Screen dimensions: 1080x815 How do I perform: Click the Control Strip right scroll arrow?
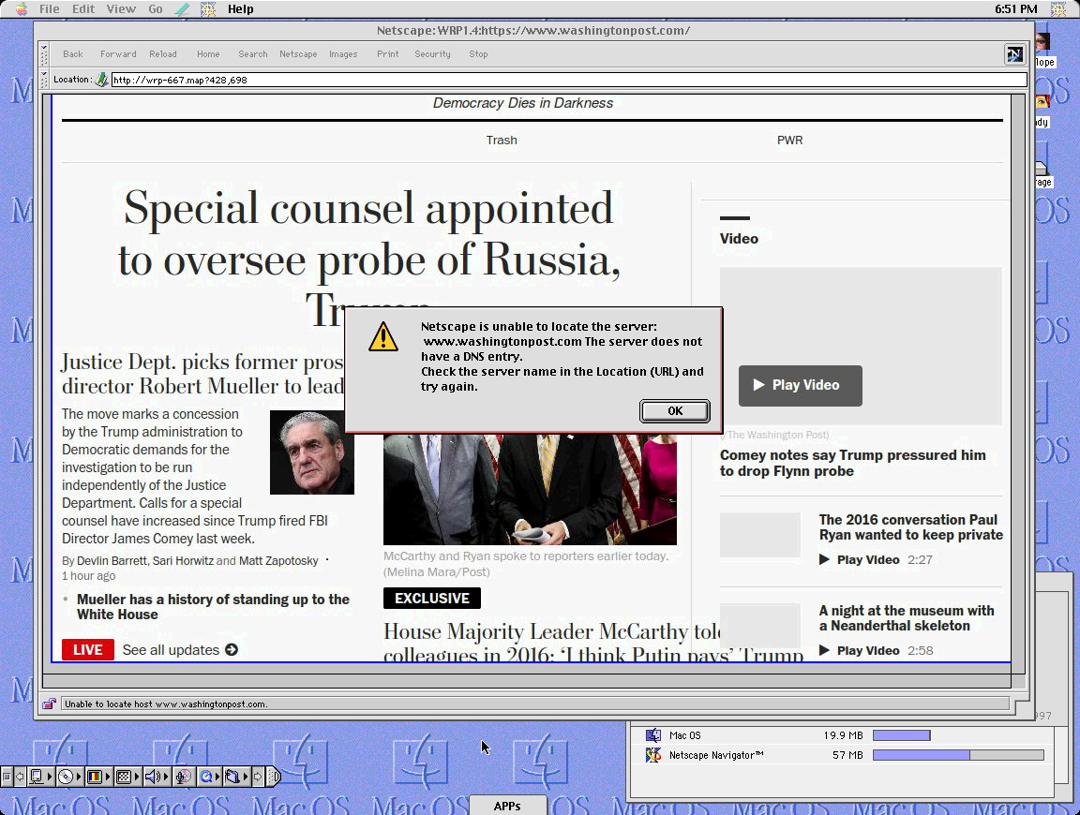pyautogui.click(x=258, y=778)
